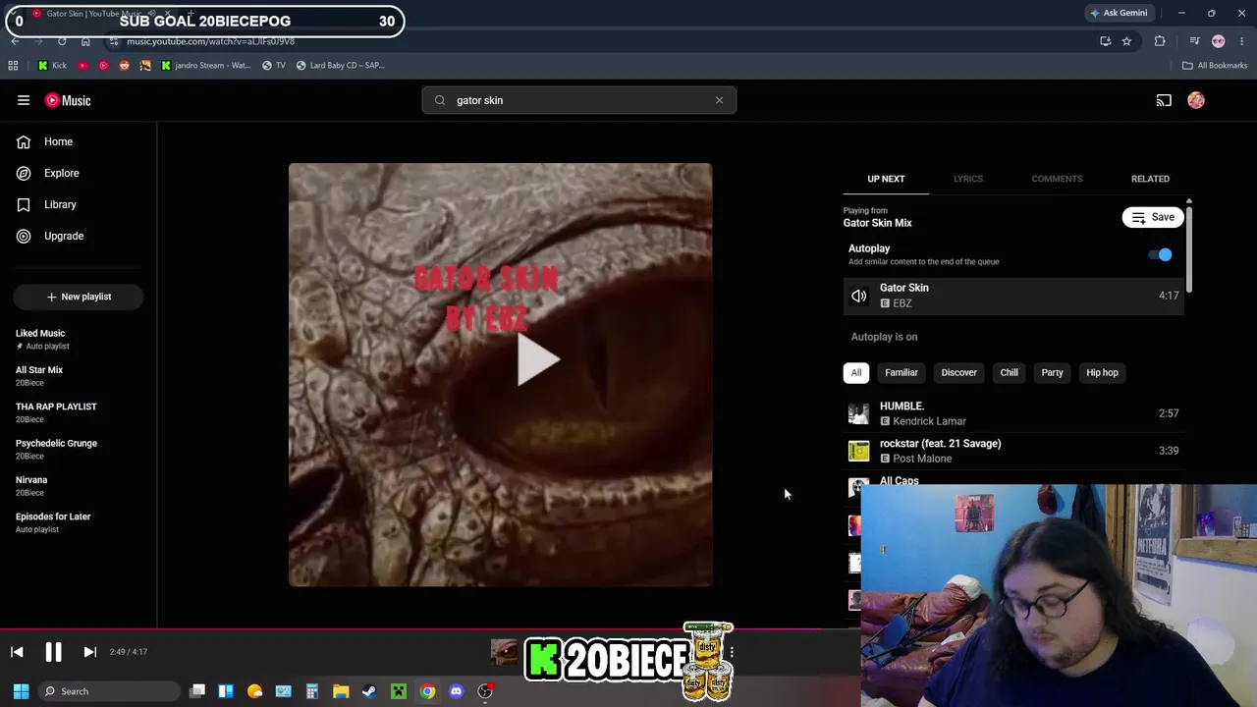Click the play overlay on the album art
1257x707 pixels.
click(x=538, y=361)
